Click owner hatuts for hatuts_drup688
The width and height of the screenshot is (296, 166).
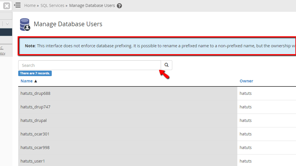click(245, 93)
